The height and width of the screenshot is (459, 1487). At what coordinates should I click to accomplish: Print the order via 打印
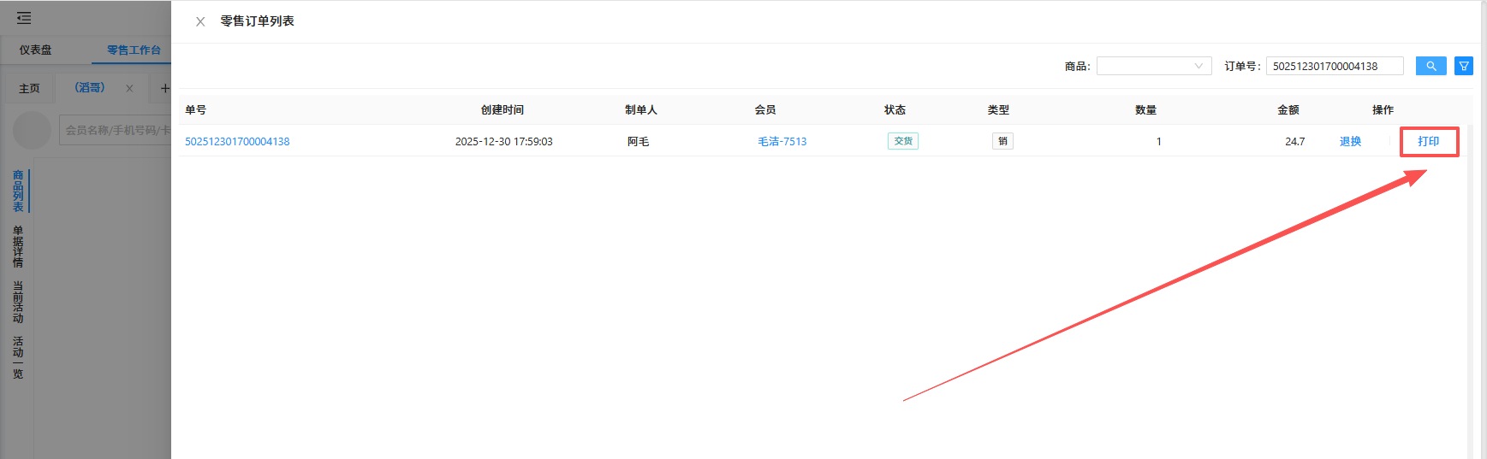coord(1428,141)
